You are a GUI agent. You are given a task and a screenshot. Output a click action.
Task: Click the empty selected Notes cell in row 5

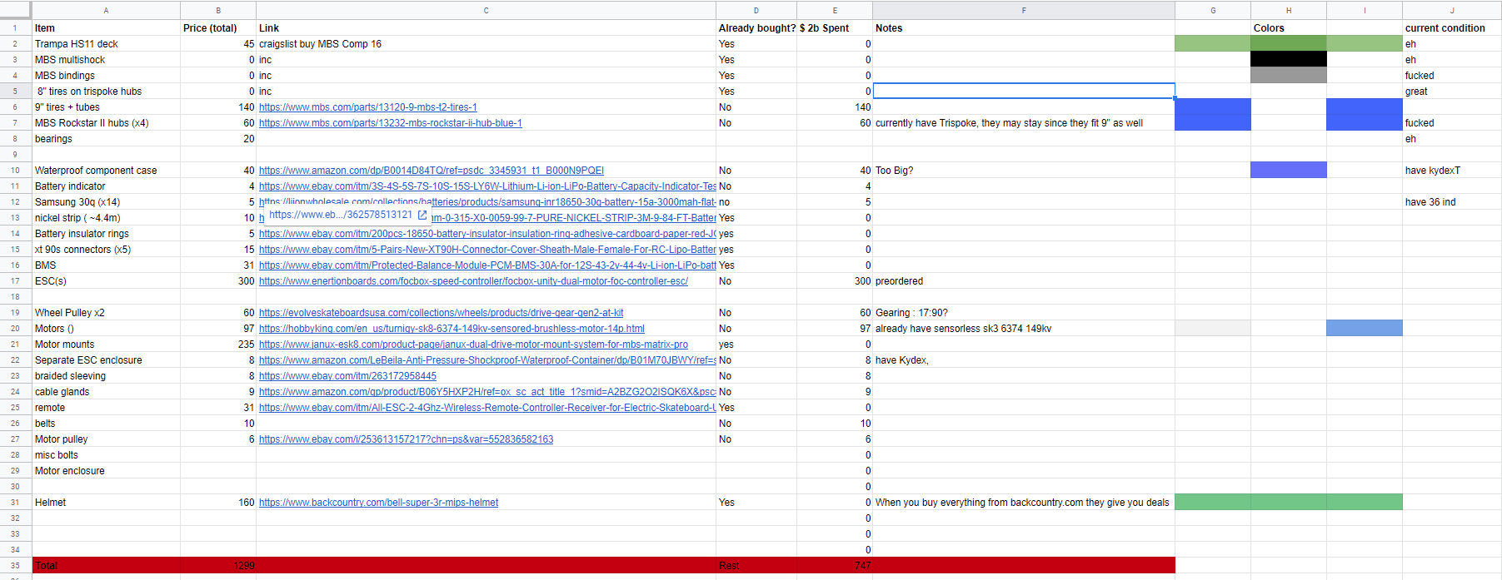1023,92
